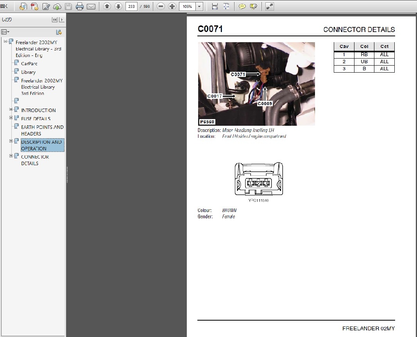Collapse the bookmarks panel with double-arrow icon
This screenshot has width=417, height=337.
[x=54, y=20]
